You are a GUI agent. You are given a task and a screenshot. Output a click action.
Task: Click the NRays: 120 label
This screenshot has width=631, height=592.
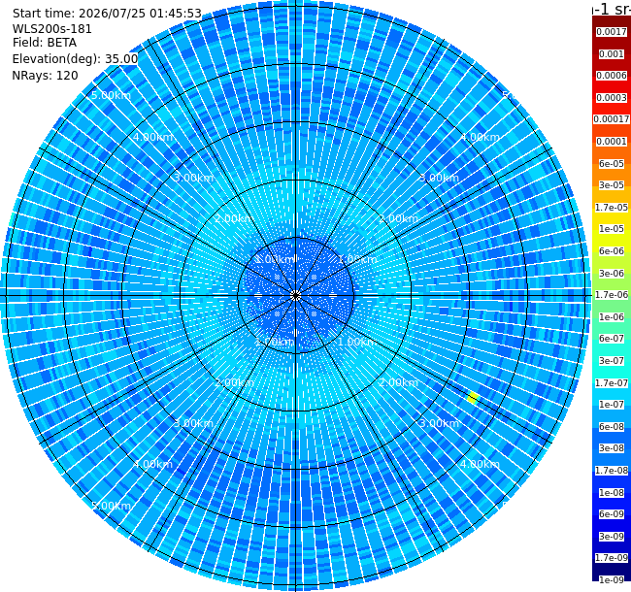45,75
